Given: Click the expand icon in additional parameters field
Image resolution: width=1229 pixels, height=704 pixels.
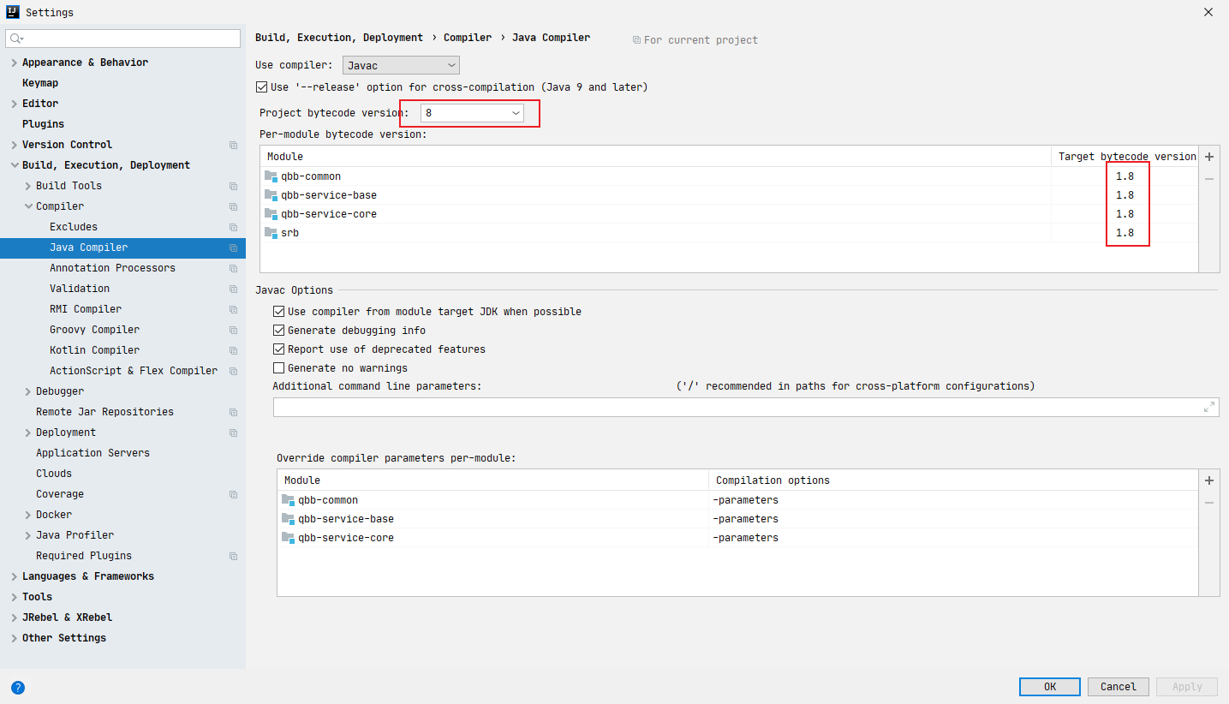Looking at the screenshot, I should point(1209,408).
